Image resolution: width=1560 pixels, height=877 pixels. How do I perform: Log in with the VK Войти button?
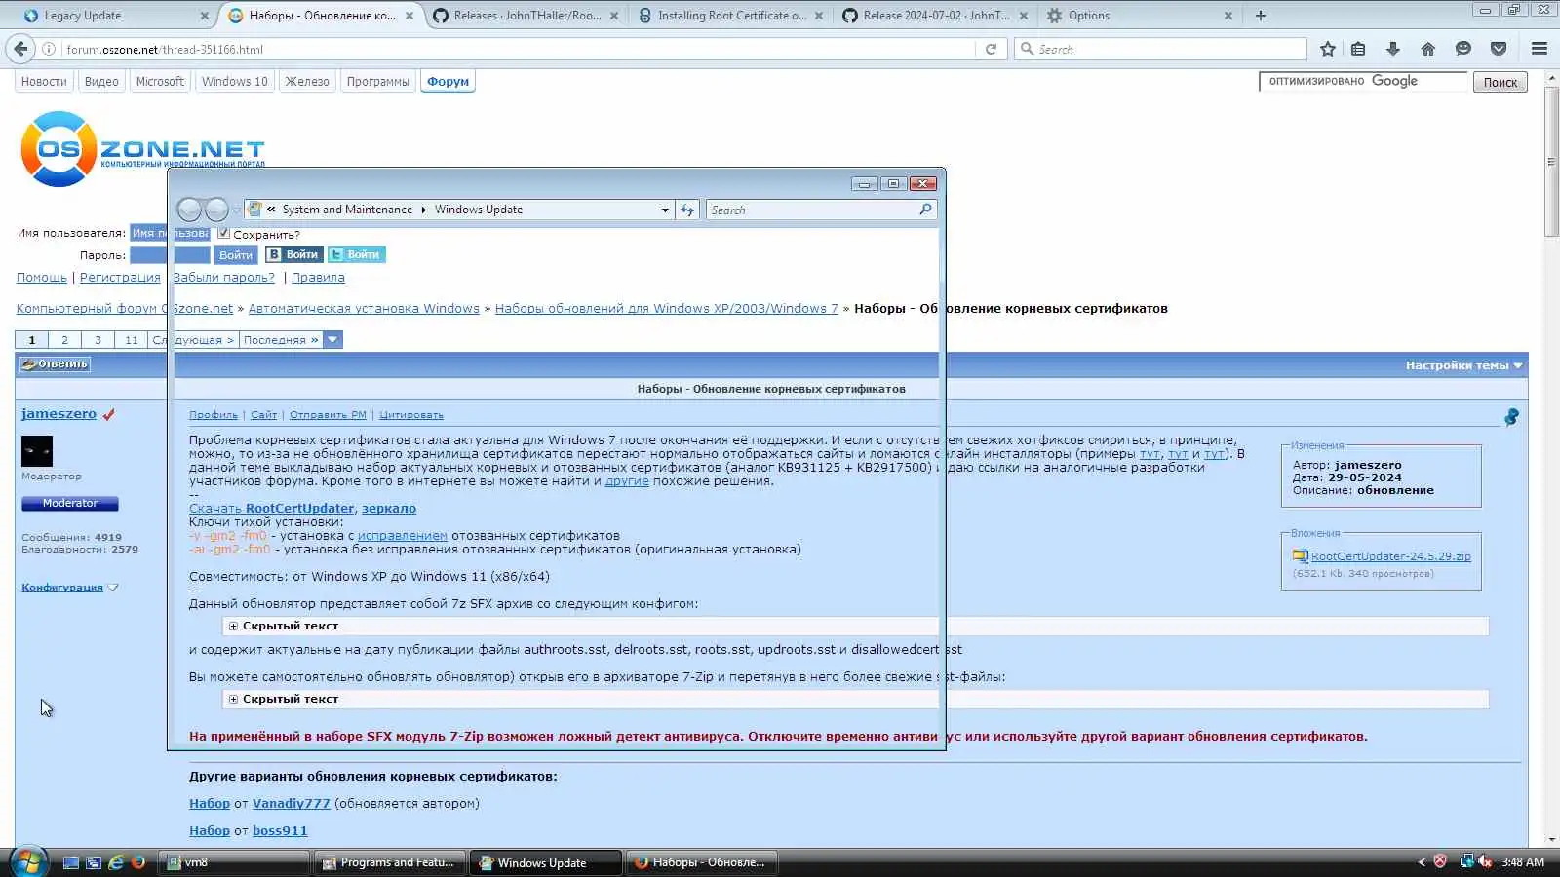[x=293, y=254]
